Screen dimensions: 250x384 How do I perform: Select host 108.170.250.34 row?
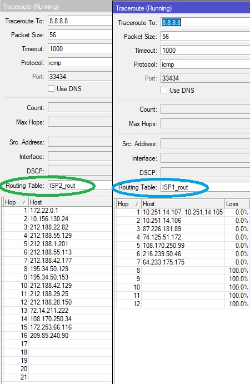pyautogui.click(x=57, y=318)
